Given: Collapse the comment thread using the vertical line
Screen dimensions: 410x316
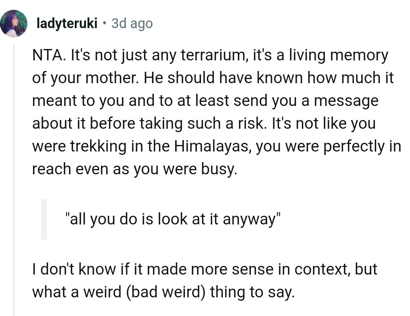Looking at the screenshot, I should [x=14, y=179].
